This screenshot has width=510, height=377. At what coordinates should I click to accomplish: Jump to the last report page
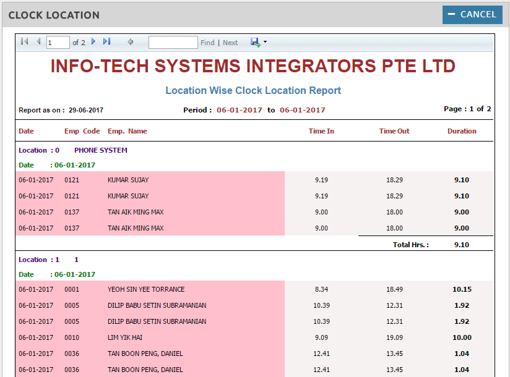click(x=106, y=42)
